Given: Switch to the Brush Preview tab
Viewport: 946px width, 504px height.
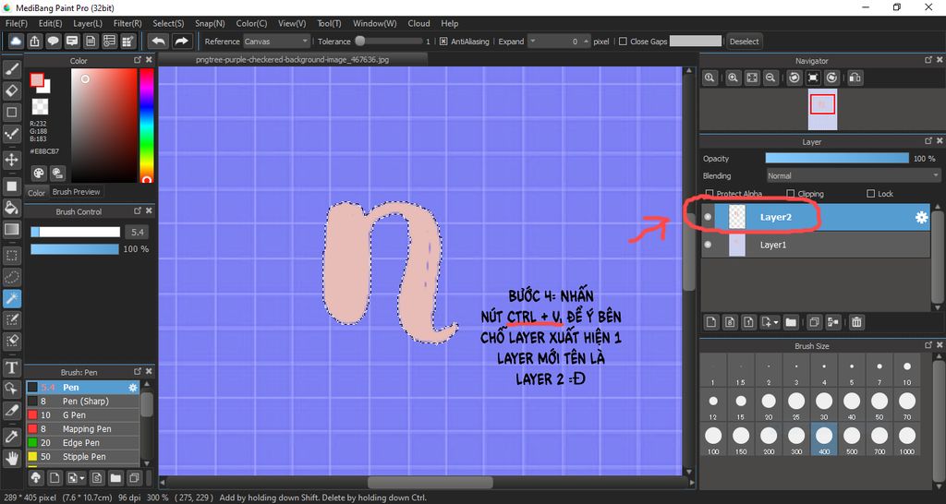Looking at the screenshot, I should [x=76, y=192].
